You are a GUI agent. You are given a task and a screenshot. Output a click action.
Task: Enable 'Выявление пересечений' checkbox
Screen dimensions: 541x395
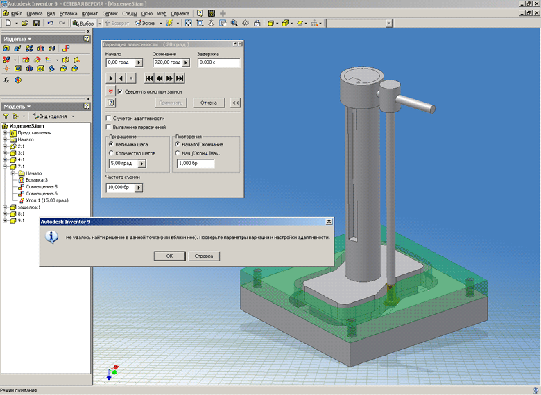coord(108,127)
